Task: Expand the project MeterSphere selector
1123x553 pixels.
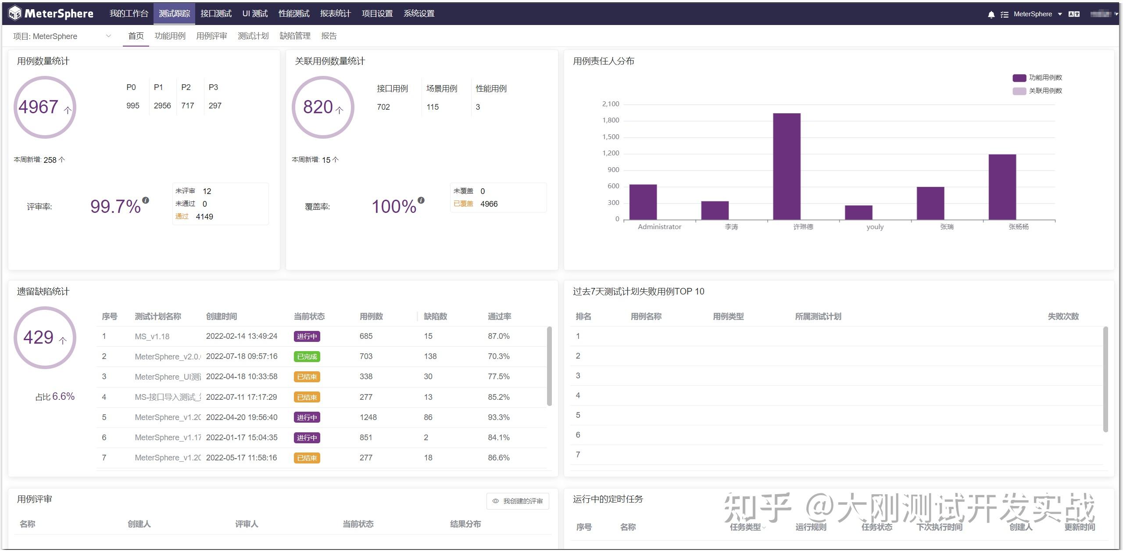Action: (62, 36)
